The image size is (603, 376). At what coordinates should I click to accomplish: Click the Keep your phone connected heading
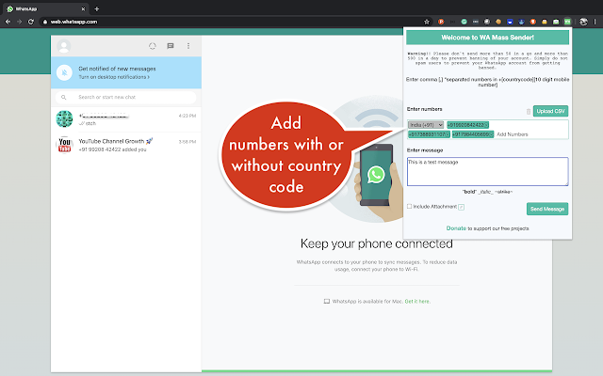377,244
